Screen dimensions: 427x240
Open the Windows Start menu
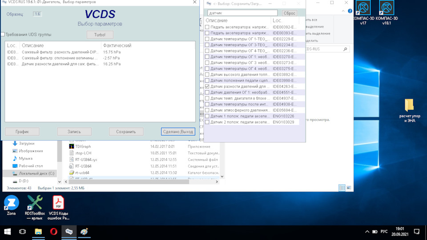point(8,232)
